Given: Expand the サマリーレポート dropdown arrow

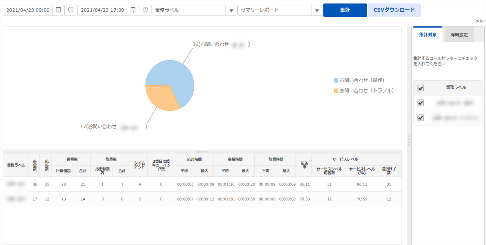Looking at the screenshot, I should pyautogui.click(x=317, y=10).
